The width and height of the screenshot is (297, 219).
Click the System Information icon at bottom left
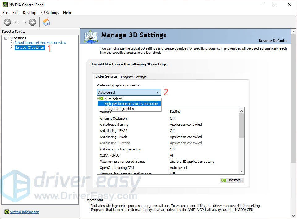click(x=6, y=212)
